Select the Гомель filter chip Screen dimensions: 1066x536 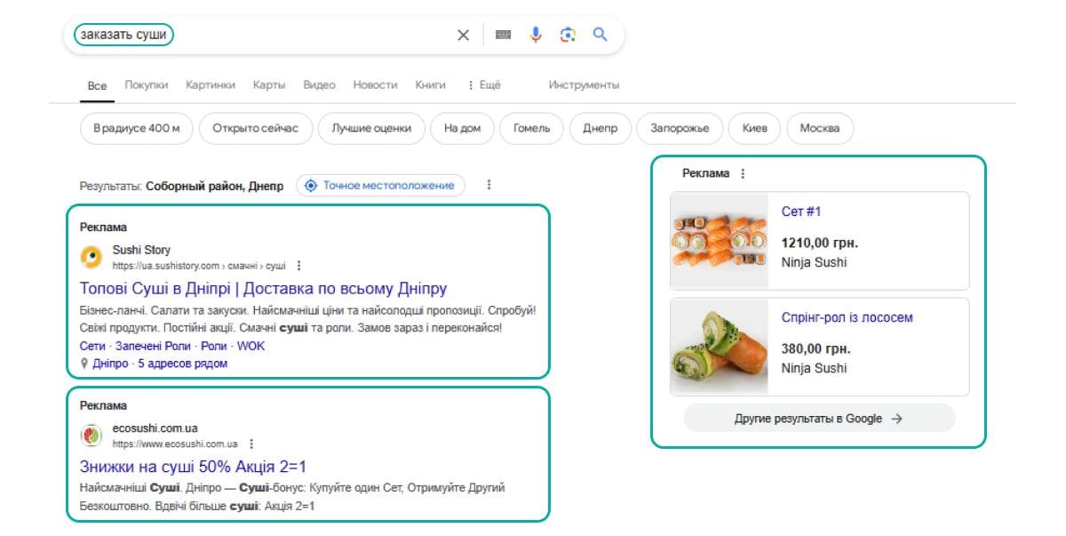(x=531, y=128)
